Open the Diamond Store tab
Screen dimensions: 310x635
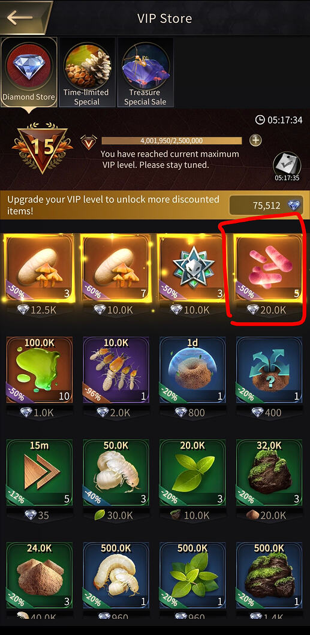(x=29, y=72)
